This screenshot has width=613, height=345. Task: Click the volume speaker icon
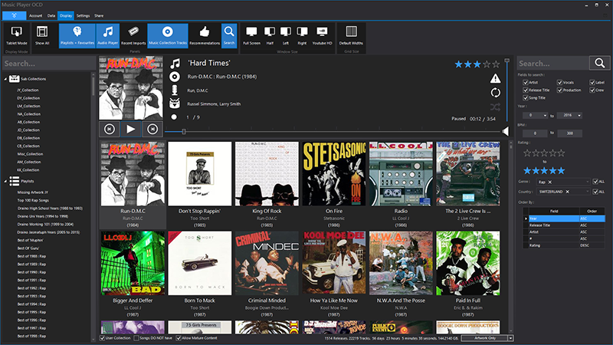pyautogui.click(x=506, y=131)
